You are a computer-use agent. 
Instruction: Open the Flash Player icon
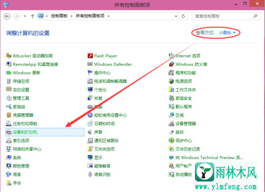[90, 56]
